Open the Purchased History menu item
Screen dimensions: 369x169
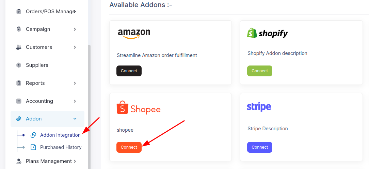[61, 147]
